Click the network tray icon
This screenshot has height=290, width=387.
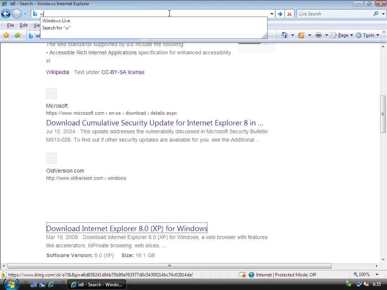coord(359,284)
